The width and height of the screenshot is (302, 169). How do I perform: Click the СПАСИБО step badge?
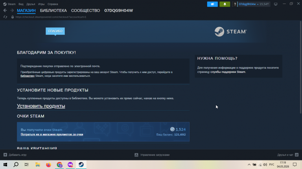pyautogui.click(x=55, y=31)
